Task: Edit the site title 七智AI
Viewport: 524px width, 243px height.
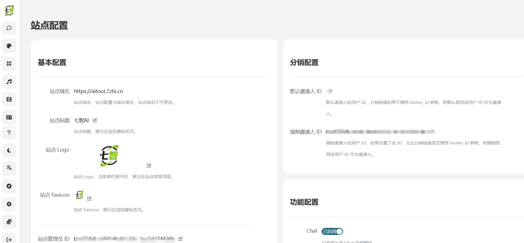Action: pos(95,121)
